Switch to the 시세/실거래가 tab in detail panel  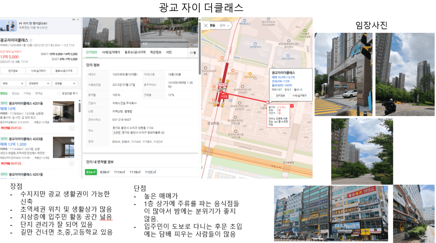pos(111,52)
